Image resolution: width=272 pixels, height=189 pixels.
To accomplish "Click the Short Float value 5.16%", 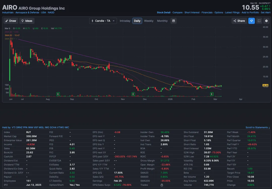I will pyautogui.click(x=208, y=140).
